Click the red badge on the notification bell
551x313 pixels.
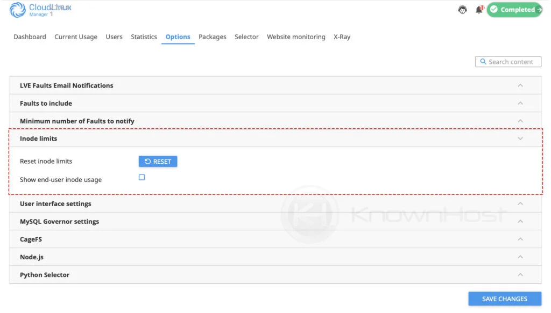click(x=482, y=6)
